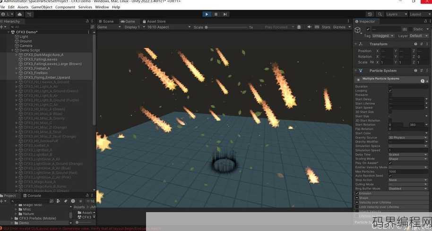Open the Tag Untagged dropdown

(x=383, y=36)
